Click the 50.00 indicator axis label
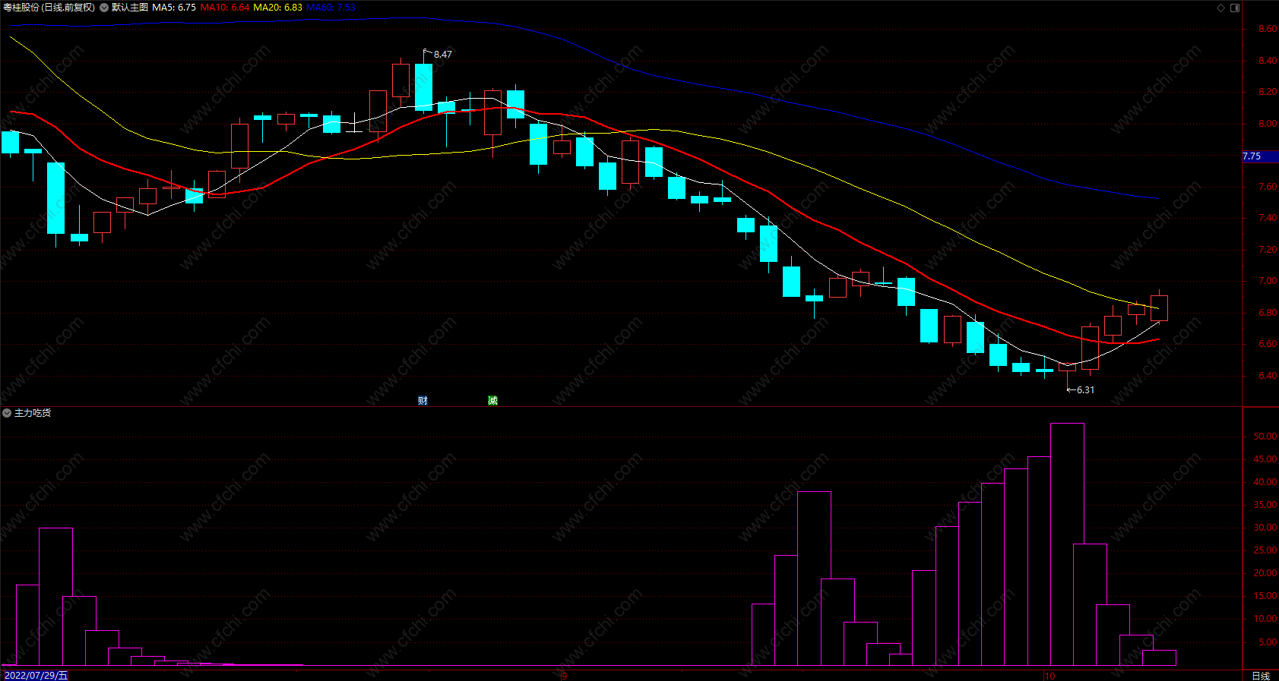The width and height of the screenshot is (1279, 681). pyautogui.click(x=1265, y=437)
